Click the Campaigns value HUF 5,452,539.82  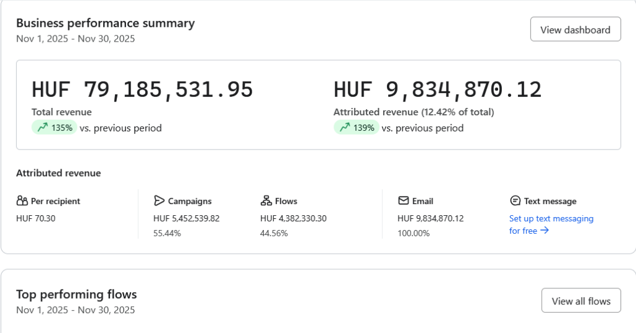click(186, 218)
